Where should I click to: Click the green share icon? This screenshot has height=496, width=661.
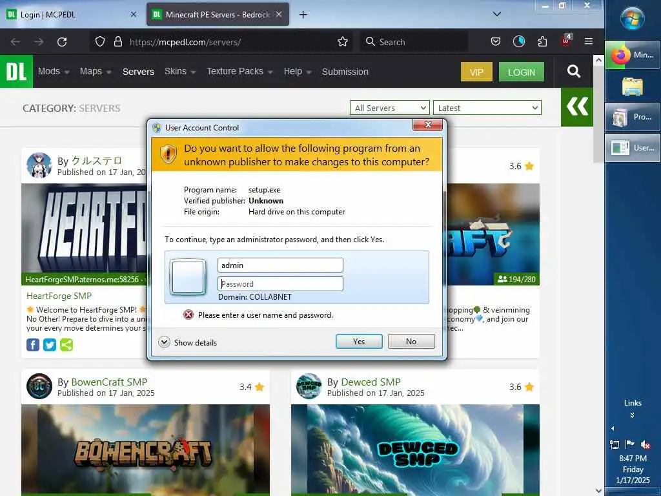pos(66,345)
